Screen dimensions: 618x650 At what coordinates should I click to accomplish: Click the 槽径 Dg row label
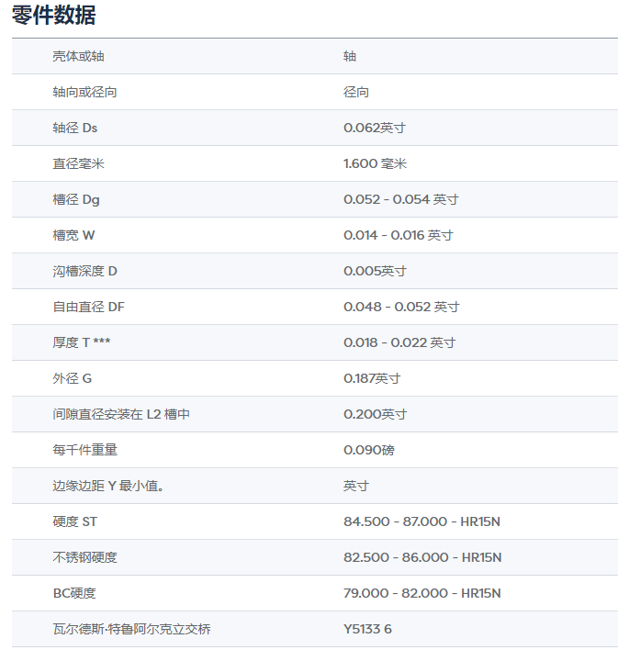click(x=76, y=200)
